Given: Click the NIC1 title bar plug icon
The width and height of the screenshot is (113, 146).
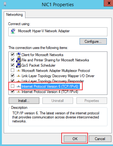Looking at the screenshot, I should point(5,4).
